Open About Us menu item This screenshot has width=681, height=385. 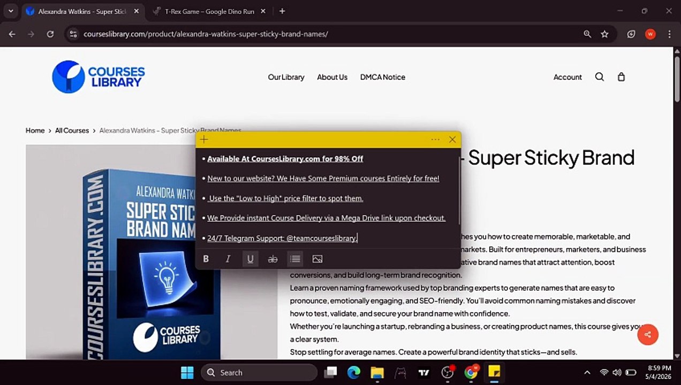tap(332, 77)
